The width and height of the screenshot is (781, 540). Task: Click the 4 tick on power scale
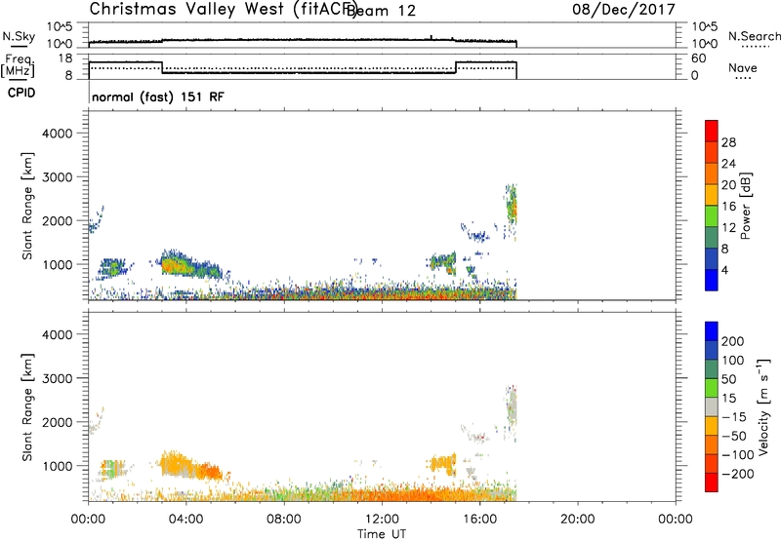[724, 271]
